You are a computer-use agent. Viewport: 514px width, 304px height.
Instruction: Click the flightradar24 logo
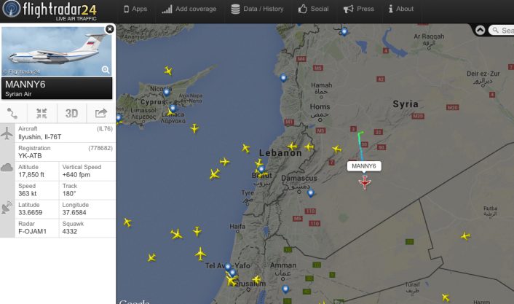pos(50,11)
